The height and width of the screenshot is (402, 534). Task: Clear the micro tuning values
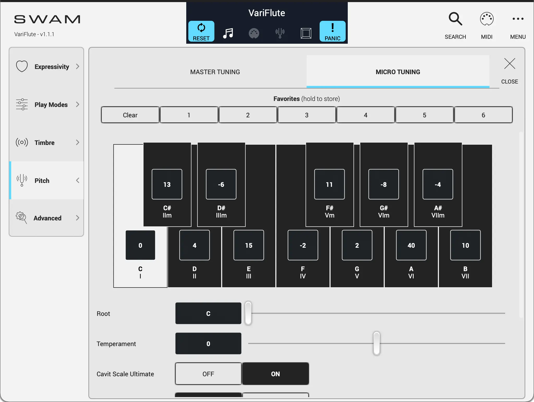[x=130, y=115]
